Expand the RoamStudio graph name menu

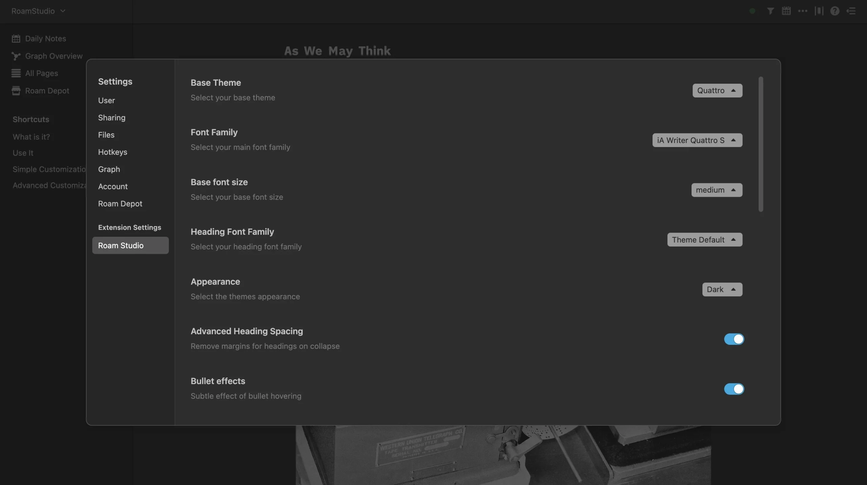pos(38,11)
